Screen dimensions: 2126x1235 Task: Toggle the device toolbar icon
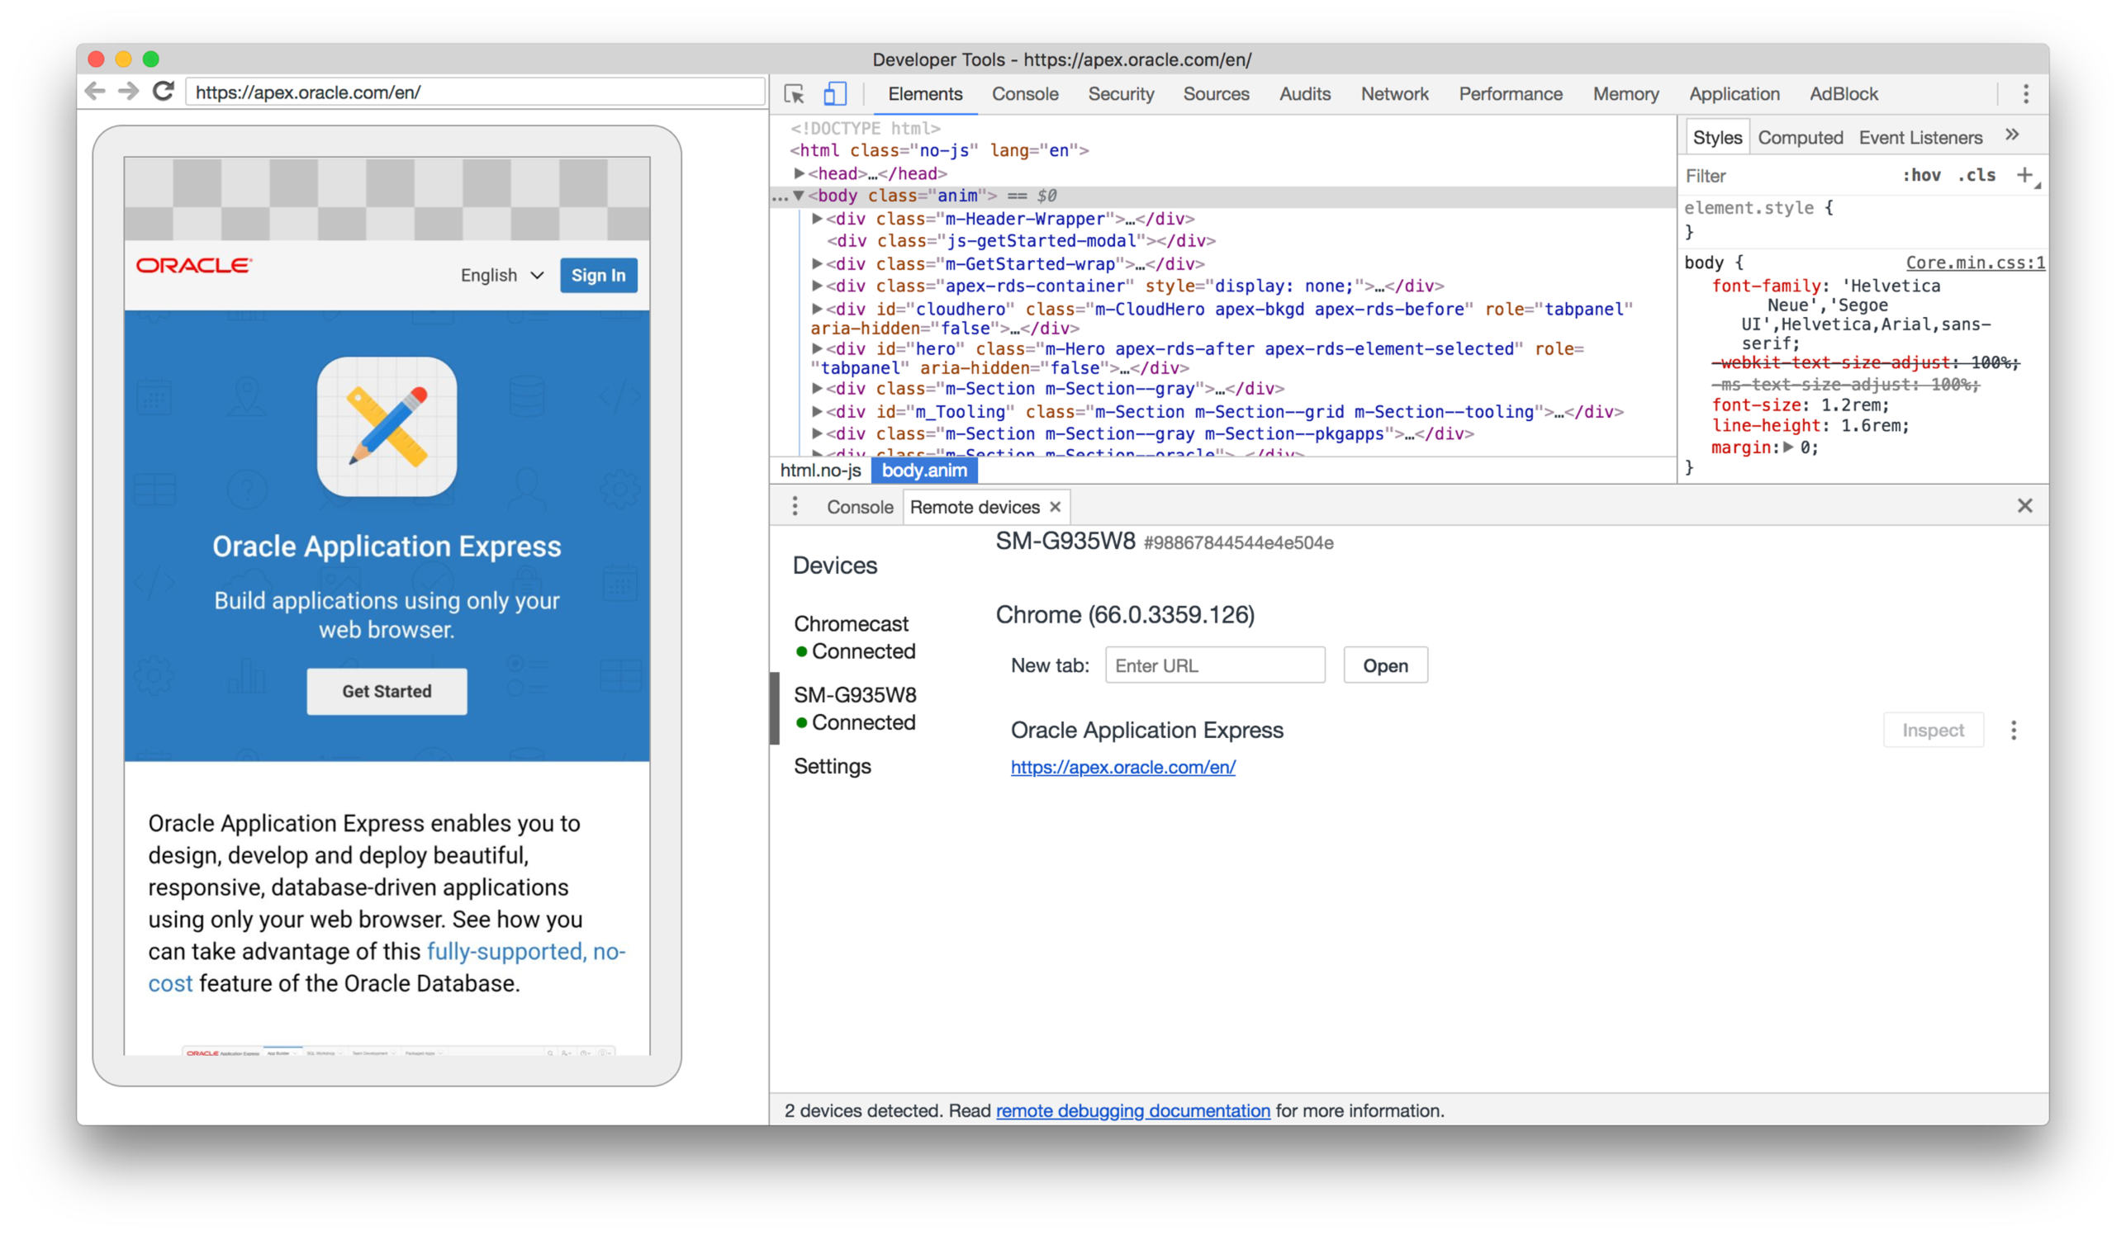[834, 93]
